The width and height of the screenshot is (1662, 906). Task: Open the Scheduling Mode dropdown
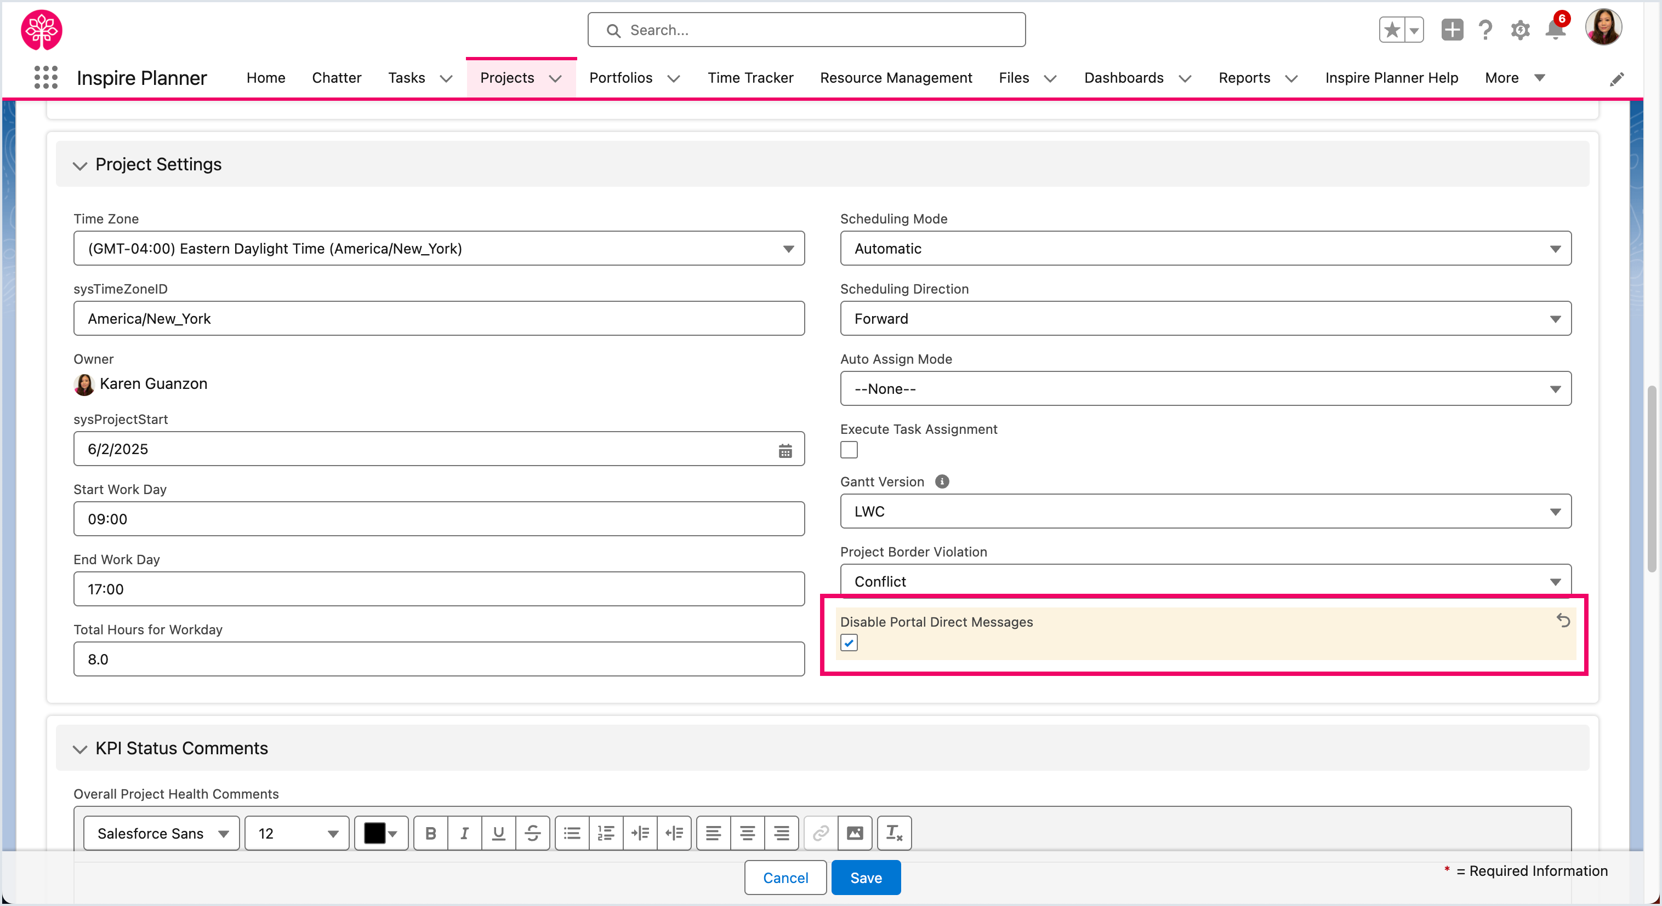1205,248
